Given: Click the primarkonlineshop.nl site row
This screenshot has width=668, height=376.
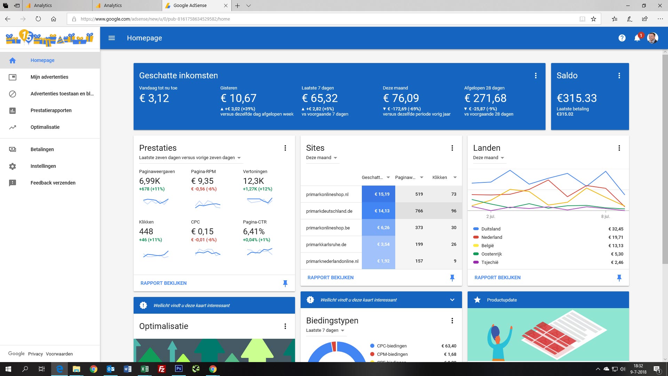Looking at the screenshot, I should tap(381, 194).
